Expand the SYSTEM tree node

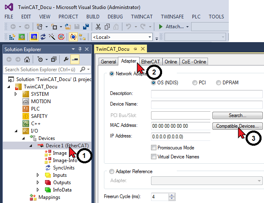[16, 94]
